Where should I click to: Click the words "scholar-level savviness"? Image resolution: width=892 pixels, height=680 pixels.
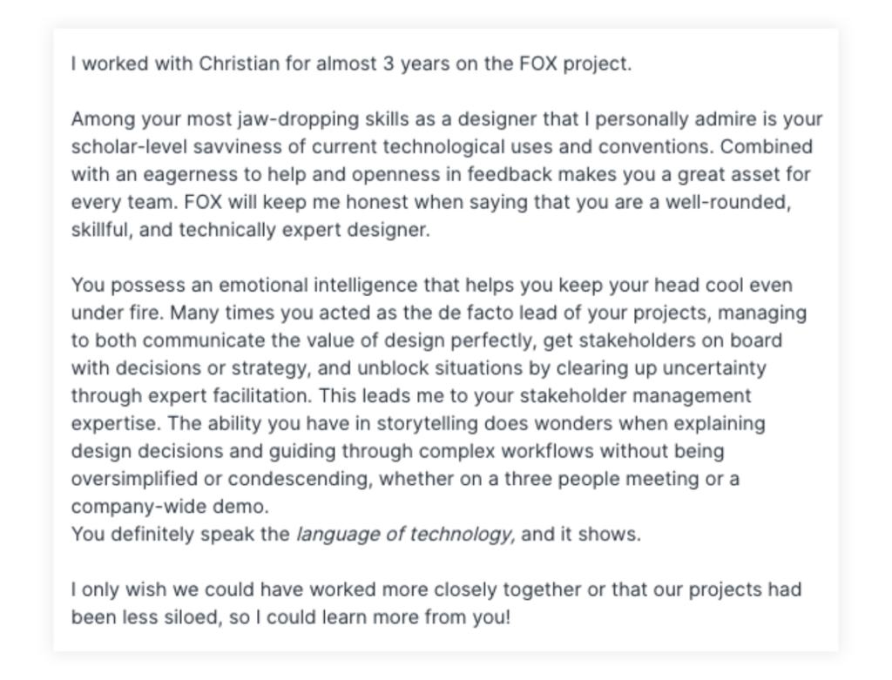click(x=165, y=146)
